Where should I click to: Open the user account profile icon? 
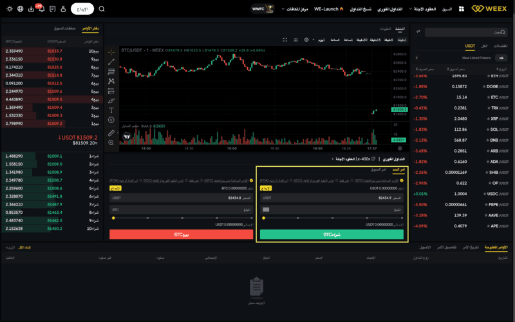pyautogui.click(x=63, y=9)
